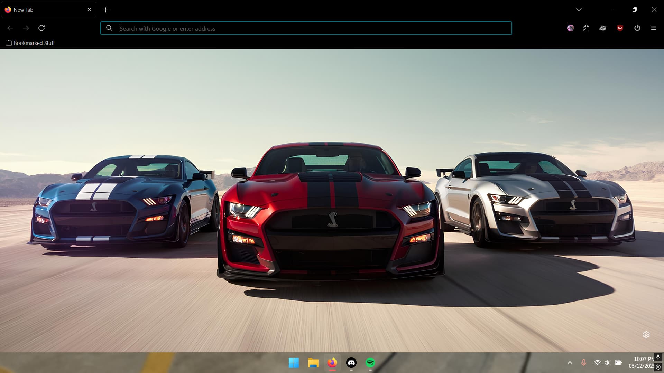Click the forward navigation arrow
The height and width of the screenshot is (373, 664).
tap(26, 28)
